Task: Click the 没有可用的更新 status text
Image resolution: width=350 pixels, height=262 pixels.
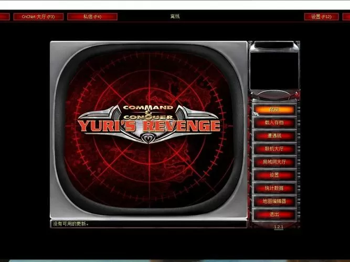Action: 71,224
